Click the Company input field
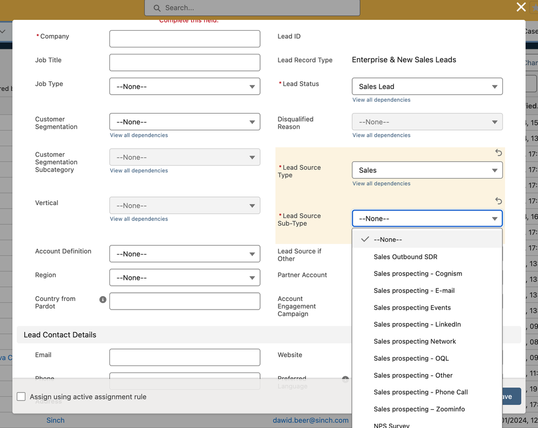The height and width of the screenshot is (428, 538). (185, 39)
